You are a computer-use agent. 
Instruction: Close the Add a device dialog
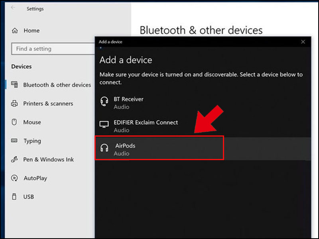[303, 41]
